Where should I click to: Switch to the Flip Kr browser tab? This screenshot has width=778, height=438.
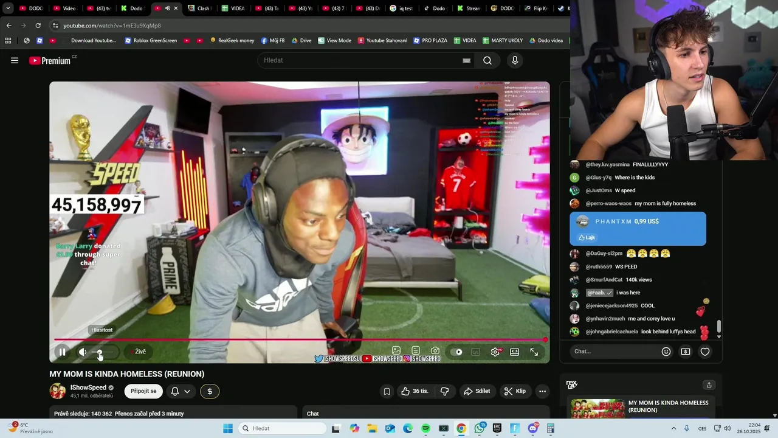[536, 8]
